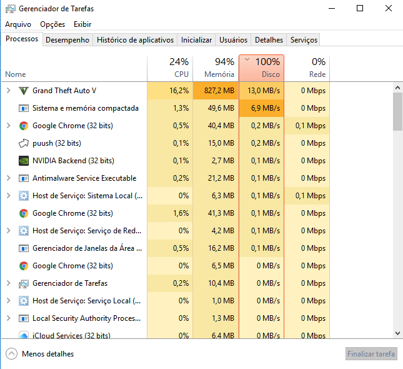This screenshot has height=369, width=403.
Task: Expand the Antimalware Service Executable group
Action: 9,178
